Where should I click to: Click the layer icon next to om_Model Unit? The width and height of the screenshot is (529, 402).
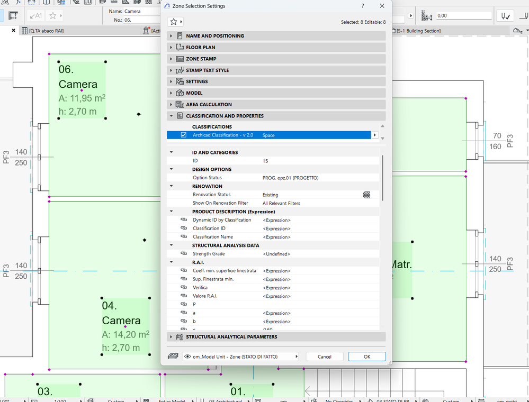pyautogui.click(x=173, y=356)
